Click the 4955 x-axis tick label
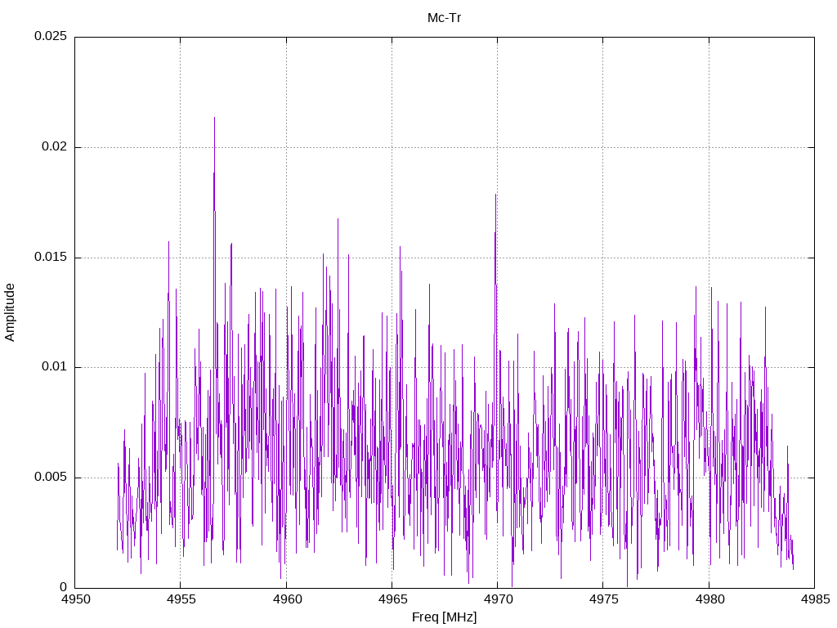Screen dimensions: 837x628 (x=181, y=599)
